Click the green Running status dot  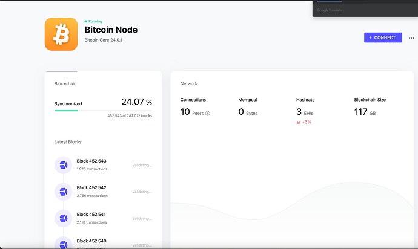pos(85,21)
